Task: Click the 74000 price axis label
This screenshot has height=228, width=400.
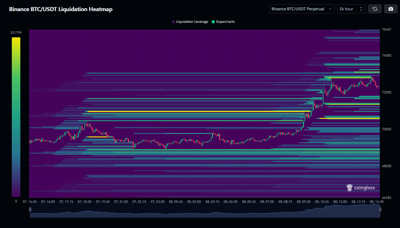Action: click(x=387, y=55)
